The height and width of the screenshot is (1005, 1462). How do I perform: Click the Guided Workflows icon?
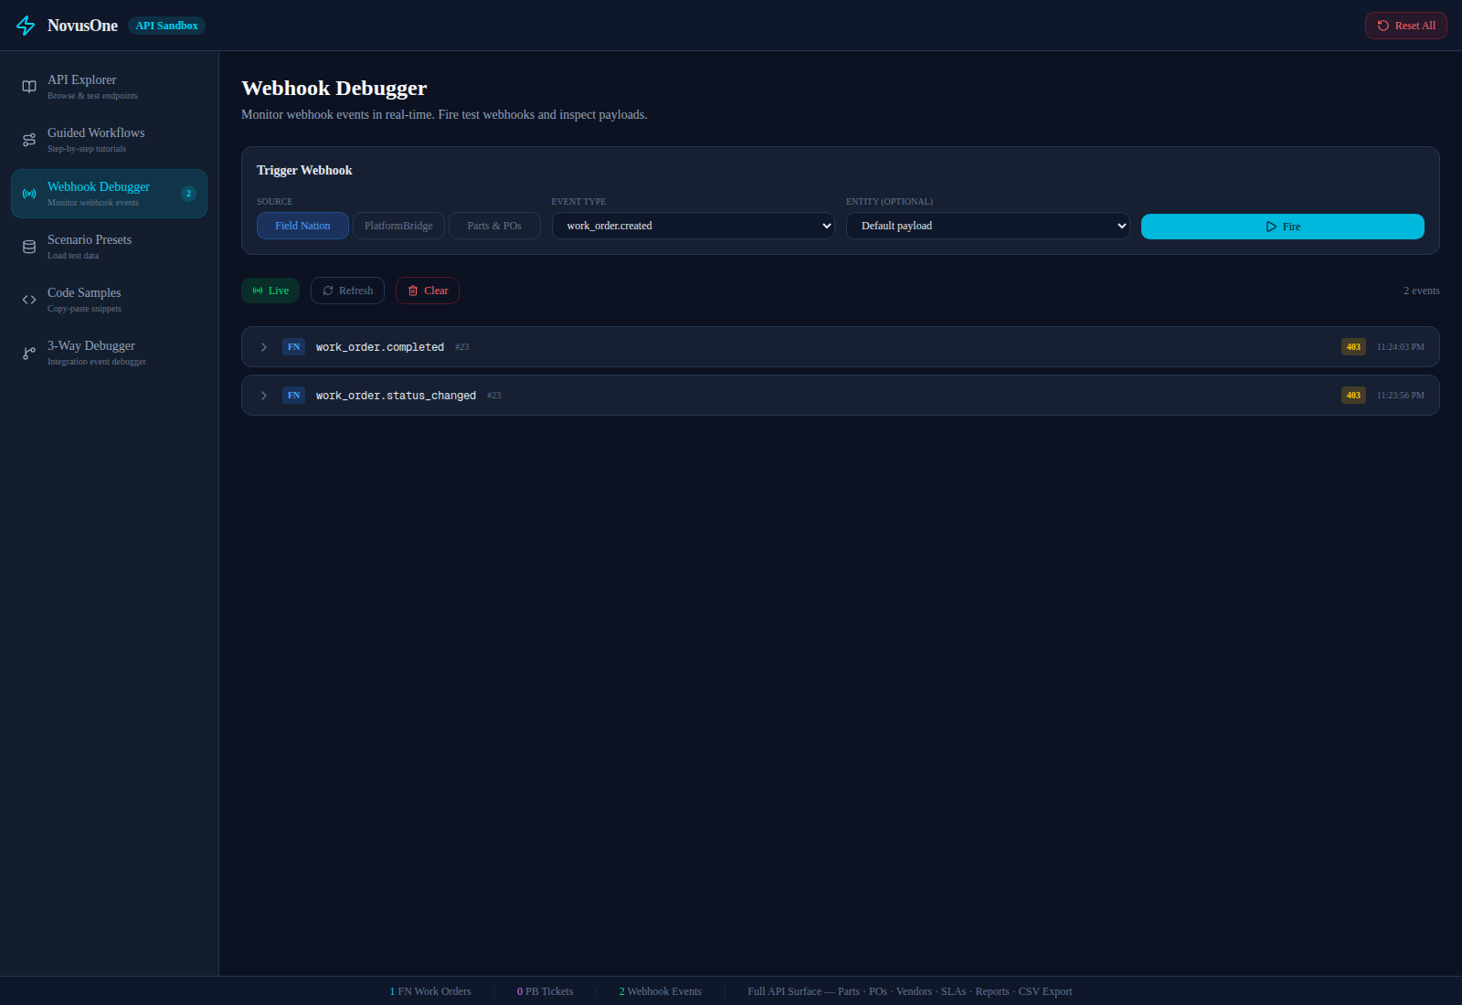29,140
